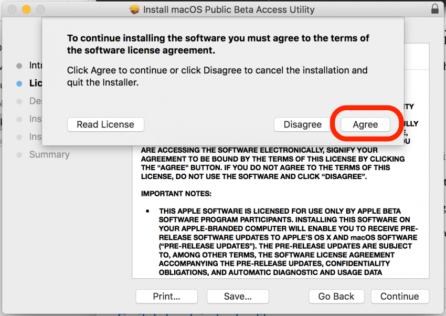
Task: Click the gray bullet next to Summary step
Action: tap(20, 154)
